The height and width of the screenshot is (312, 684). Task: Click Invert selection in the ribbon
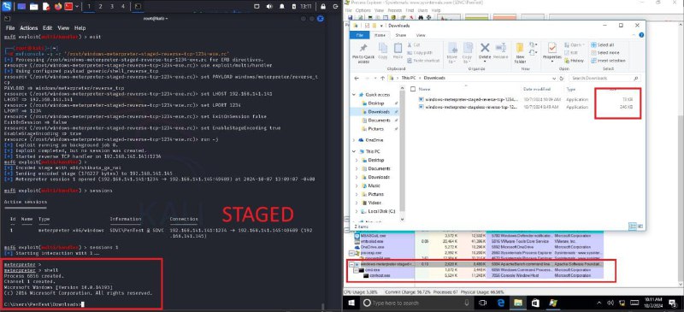click(x=608, y=61)
